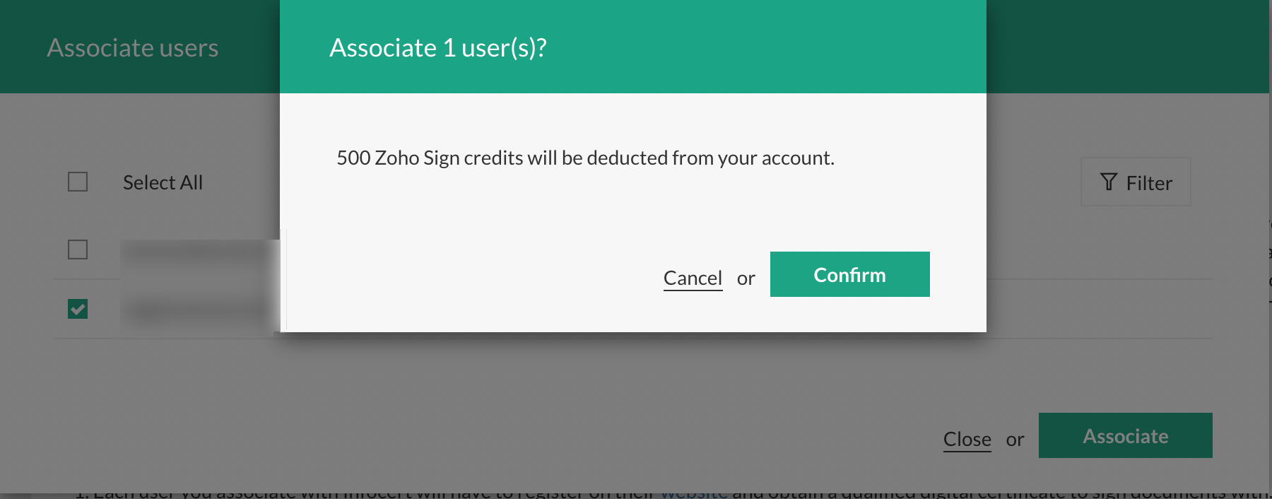Click the Close link beside Associate
The height and width of the screenshot is (499, 1272).
pos(967,440)
